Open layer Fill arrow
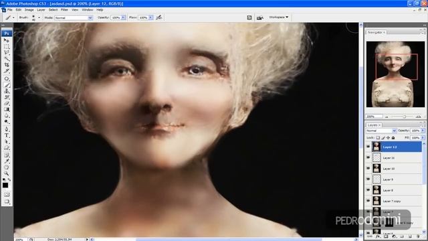Viewport: 428px width, 241px height. pyautogui.click(x=423, y=138)
